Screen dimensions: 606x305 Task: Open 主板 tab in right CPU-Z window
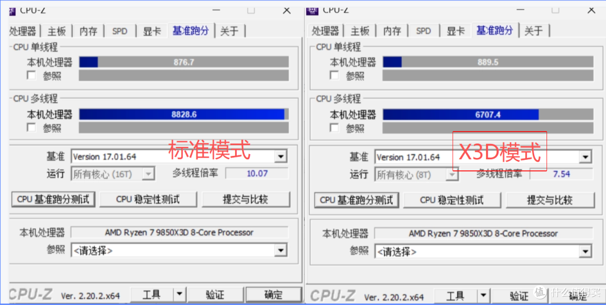point(360,31)
